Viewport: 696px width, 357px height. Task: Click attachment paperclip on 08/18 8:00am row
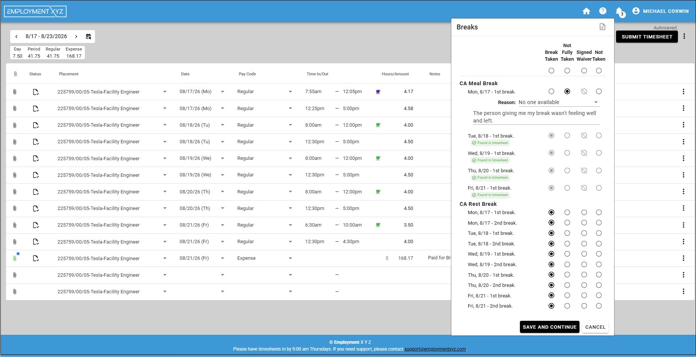15,125
